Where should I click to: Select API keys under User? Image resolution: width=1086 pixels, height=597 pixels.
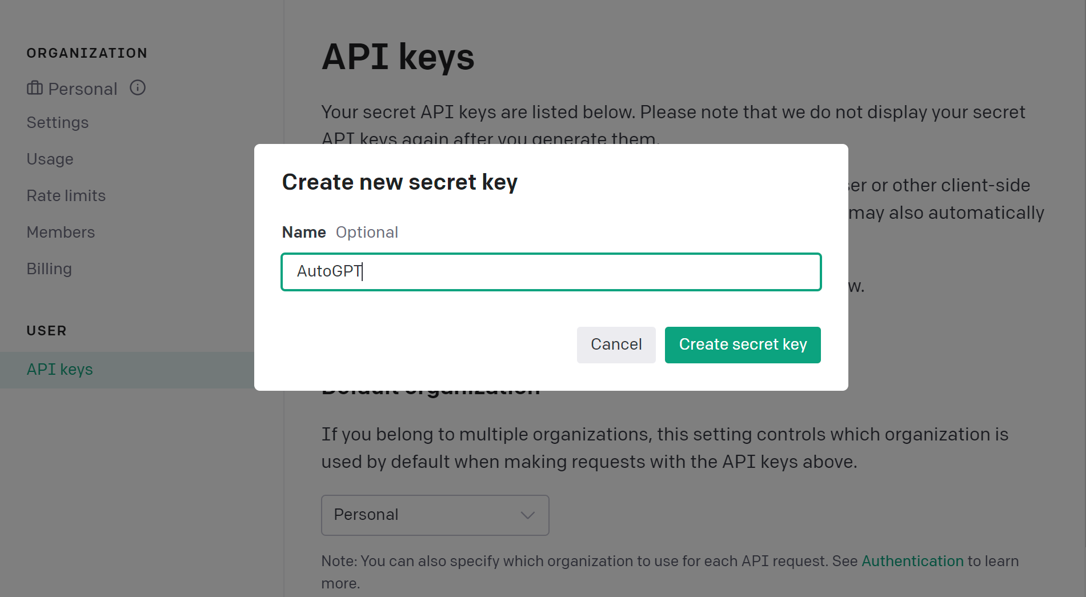[x=60, y=370]
